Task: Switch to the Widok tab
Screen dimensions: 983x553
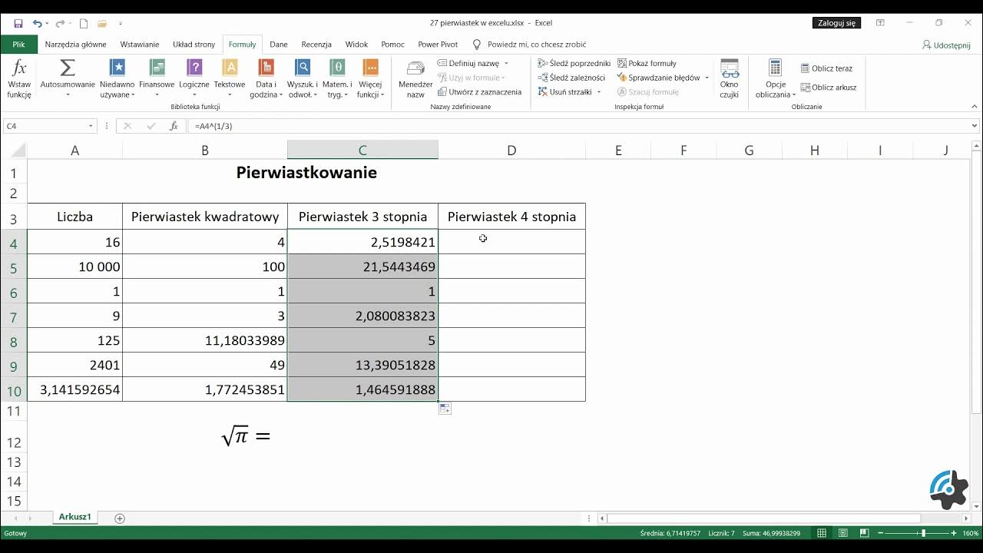Action: click(356, 45)
